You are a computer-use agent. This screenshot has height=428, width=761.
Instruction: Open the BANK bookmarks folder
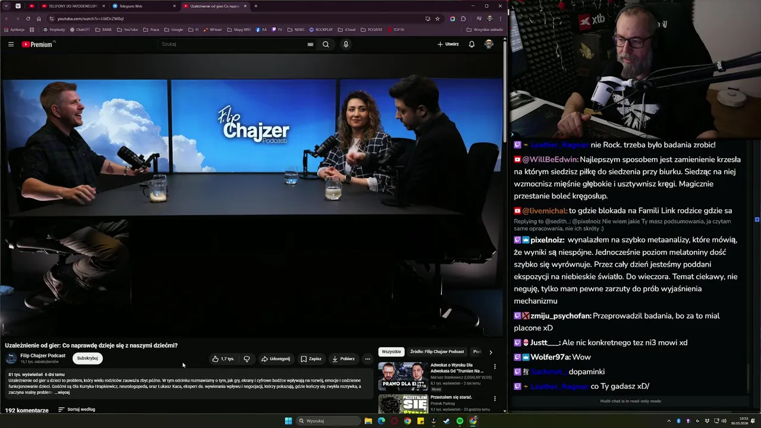click(x=103, y=29)
